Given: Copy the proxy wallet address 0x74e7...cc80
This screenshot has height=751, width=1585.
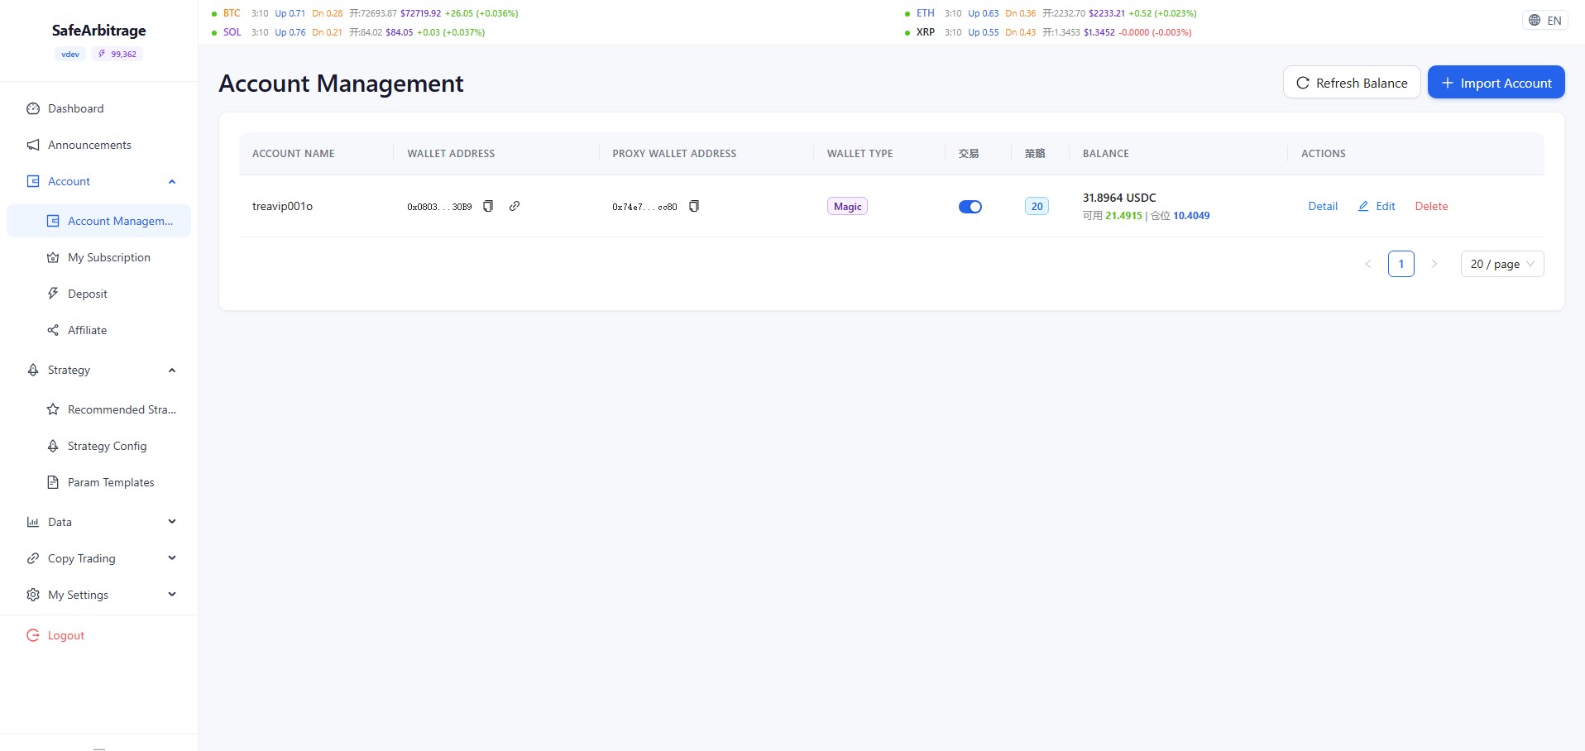Looking at the screenshot, I should tap(694, 206).
